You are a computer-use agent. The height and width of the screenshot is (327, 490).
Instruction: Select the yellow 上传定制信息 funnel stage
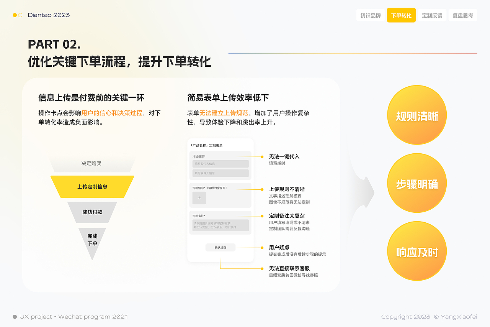pyautogui.click(x=92, y=187)
